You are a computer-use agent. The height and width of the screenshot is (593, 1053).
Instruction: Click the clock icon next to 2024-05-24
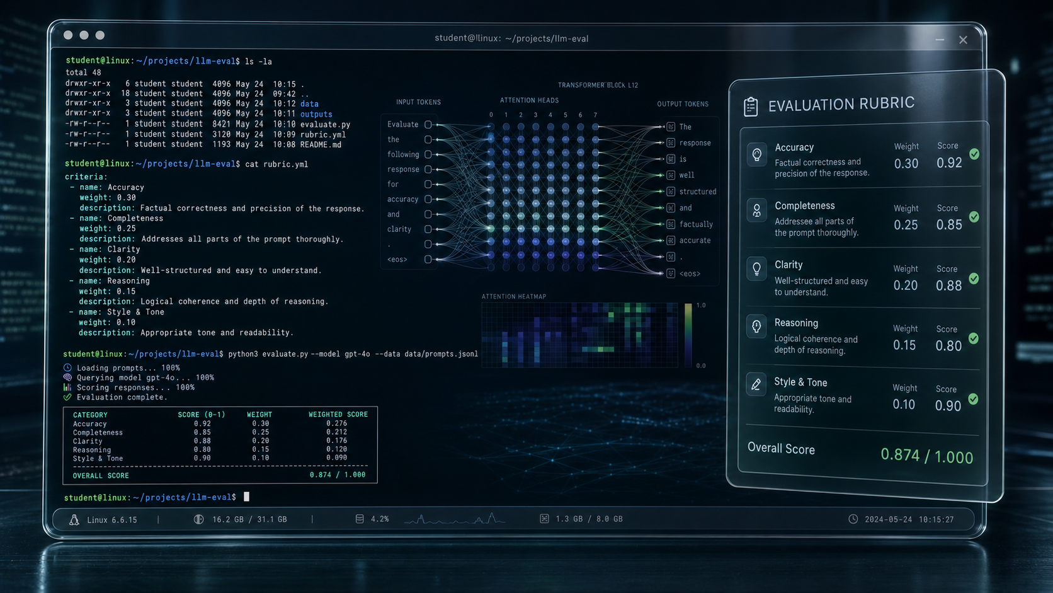tap(853, 519)
